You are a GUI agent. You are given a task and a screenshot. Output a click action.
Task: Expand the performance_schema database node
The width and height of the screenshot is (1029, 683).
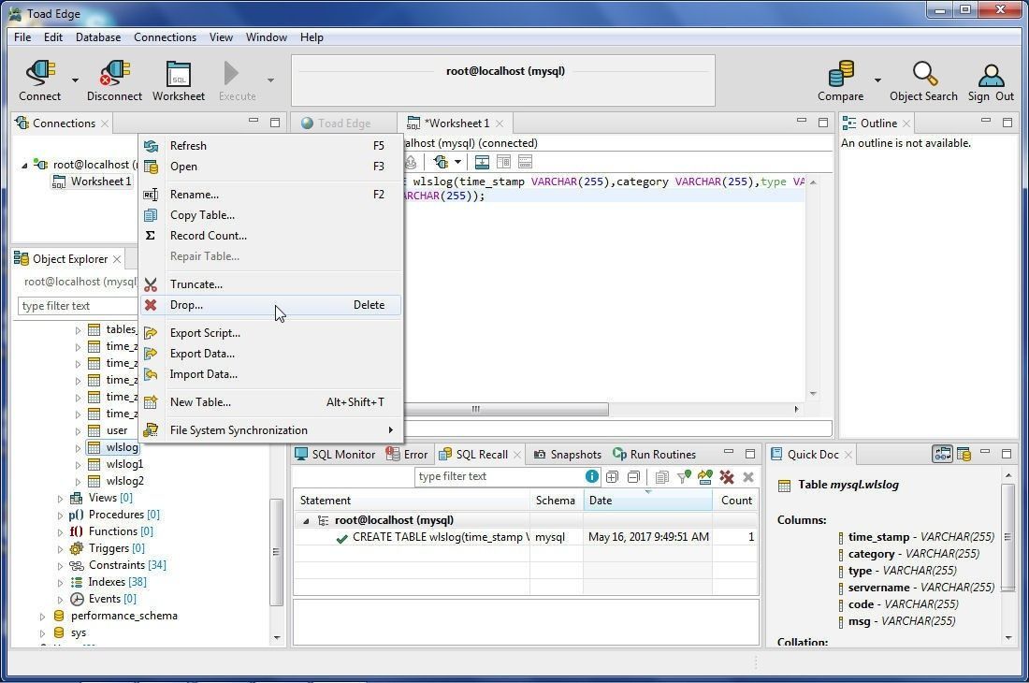point(43,617)
